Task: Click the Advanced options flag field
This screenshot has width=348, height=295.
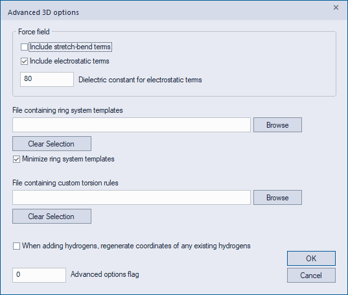Action: click(39, 275)
